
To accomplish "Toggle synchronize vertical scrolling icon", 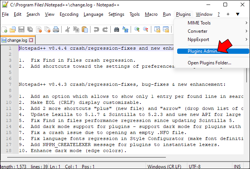I will [157, 29].
